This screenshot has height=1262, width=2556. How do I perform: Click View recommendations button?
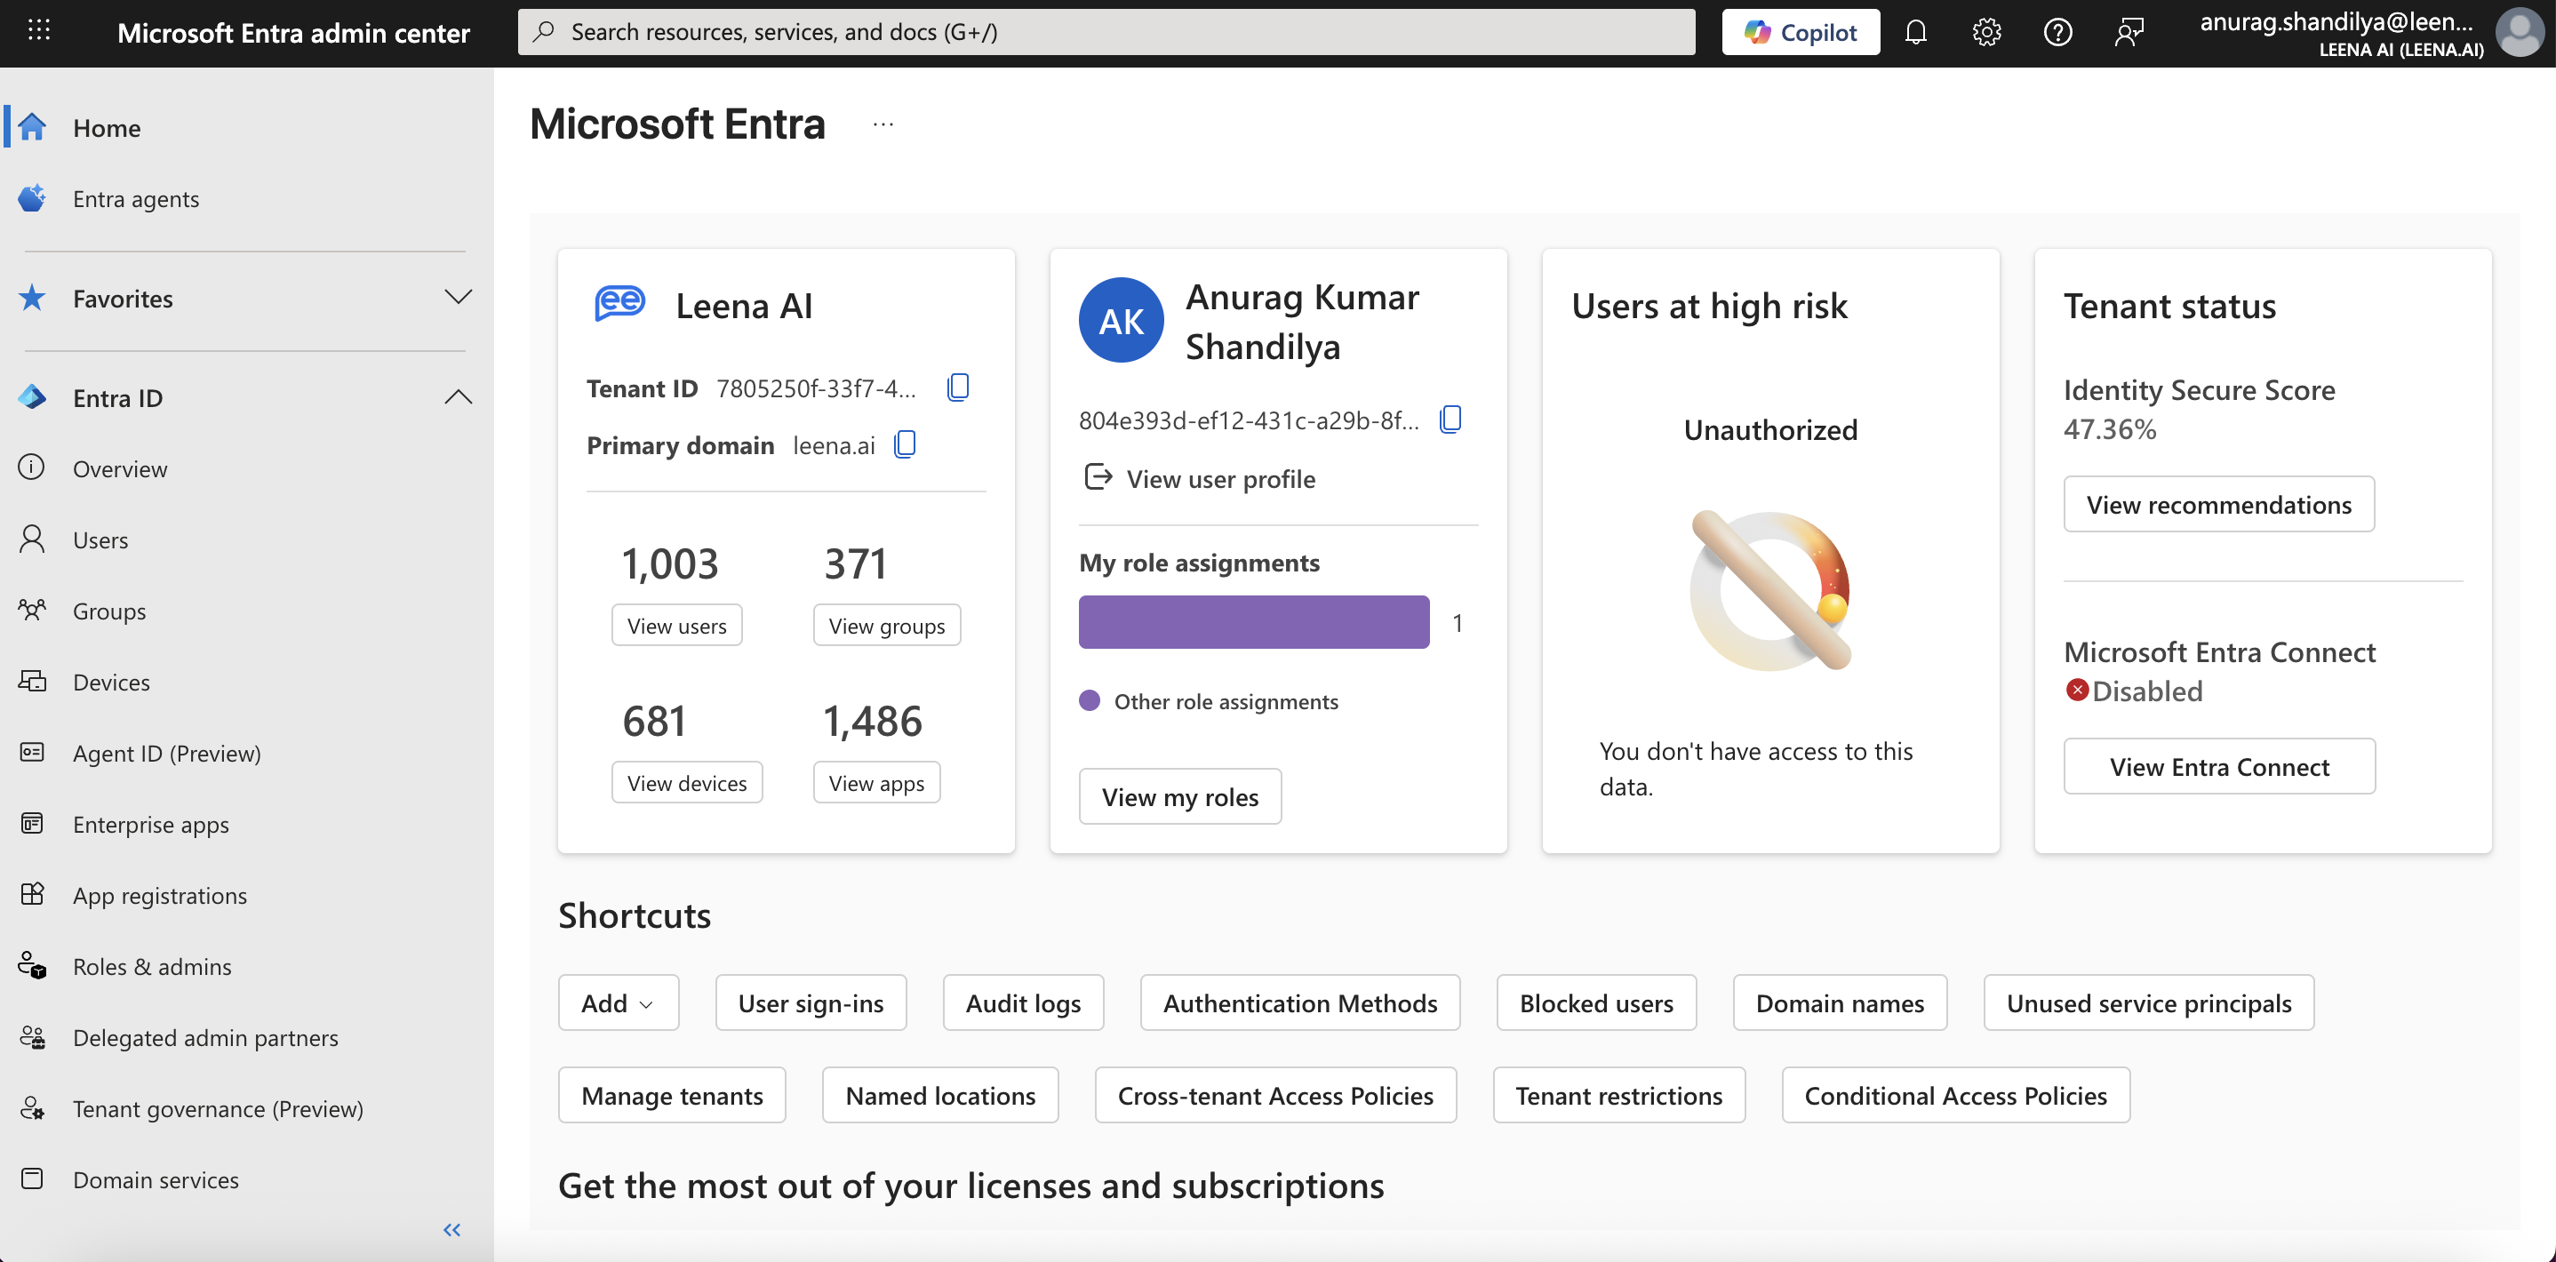(2218, 504)
